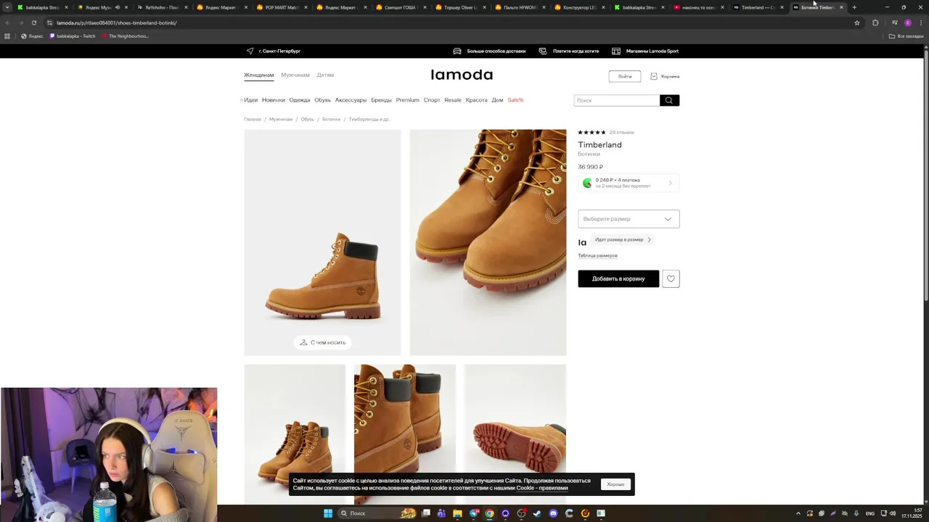The width and height of the screenshot is (929, 522).
Task: Open Discord from the taskbar
Action: (553, 513)
